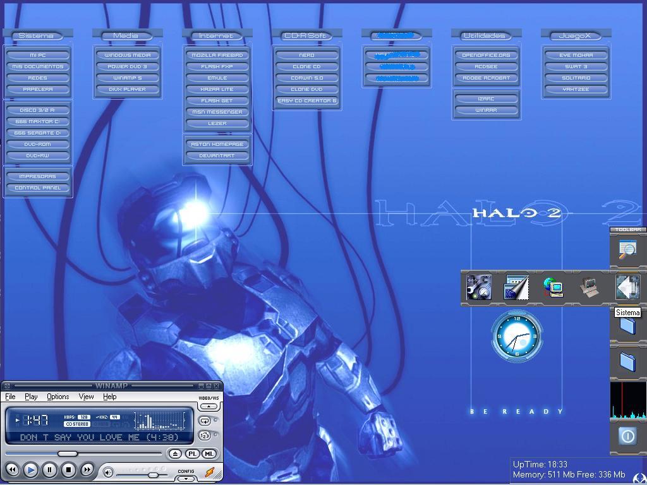Open the wrench and gauge tools icon

pyautogui.click(x=479, y=287)
